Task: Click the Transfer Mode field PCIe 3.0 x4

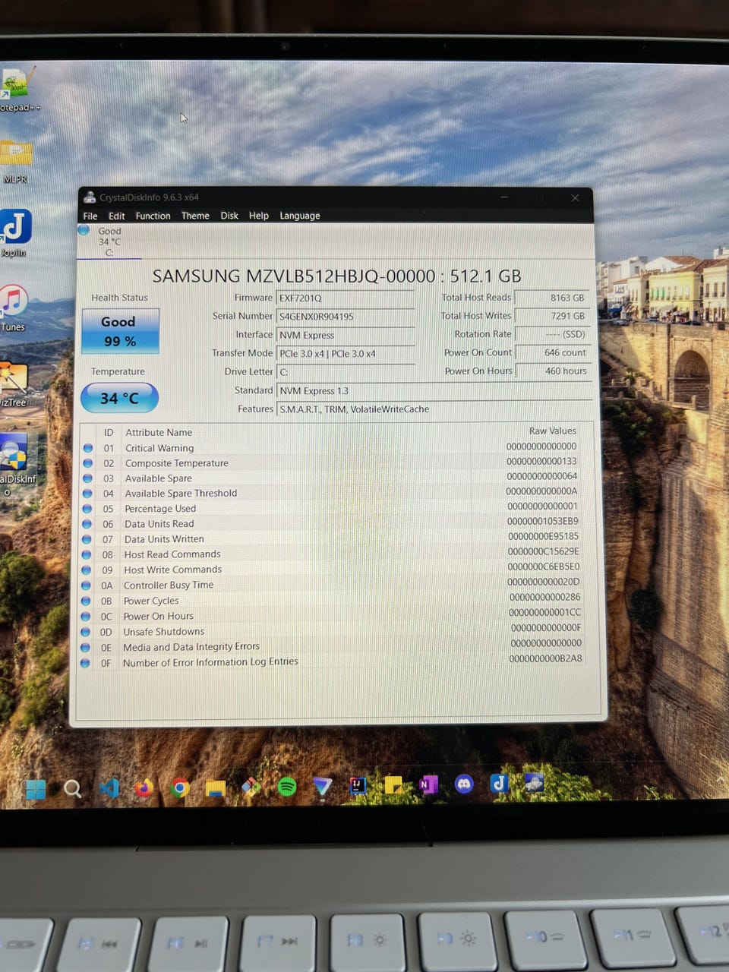Action: pyautogui.click(x=345, y=353)
